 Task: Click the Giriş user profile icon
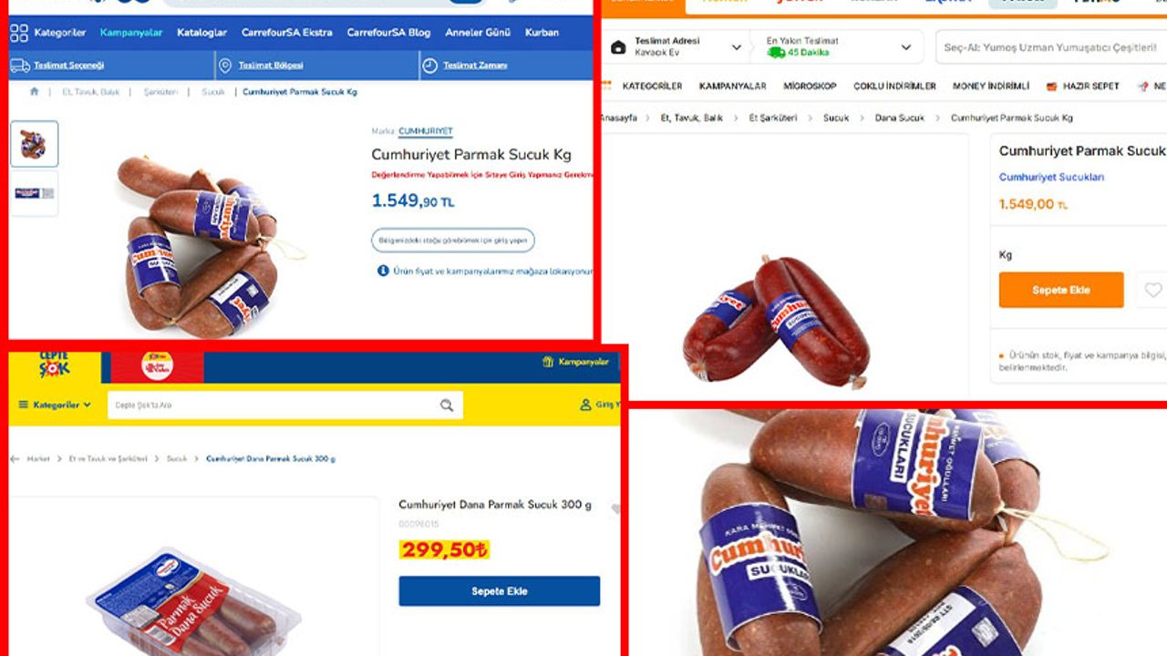[x=585, y=405]
